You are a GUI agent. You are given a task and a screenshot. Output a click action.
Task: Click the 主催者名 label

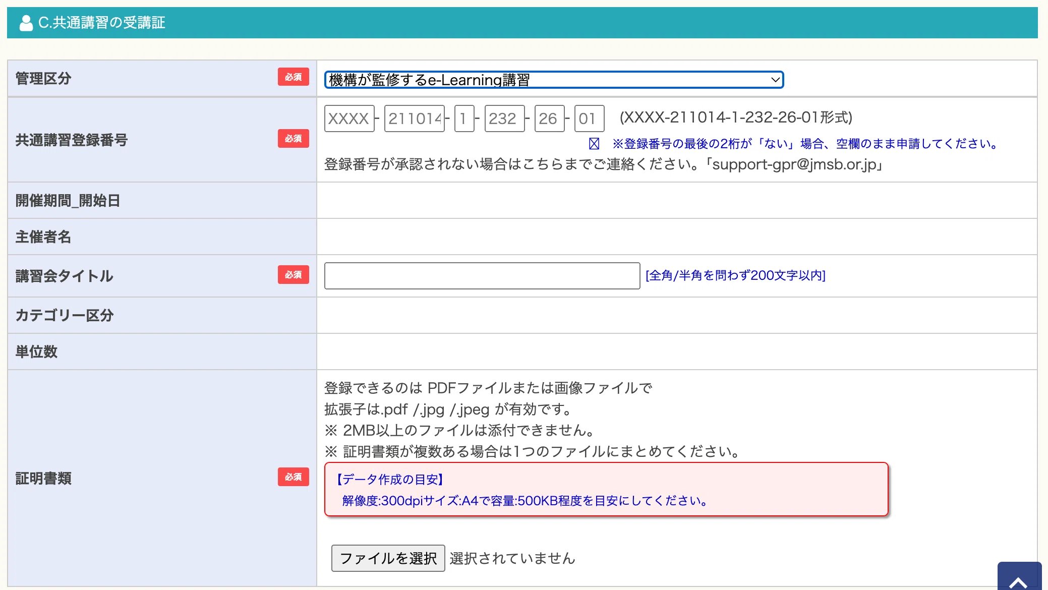pyautogui.click(x=43, y=237)
